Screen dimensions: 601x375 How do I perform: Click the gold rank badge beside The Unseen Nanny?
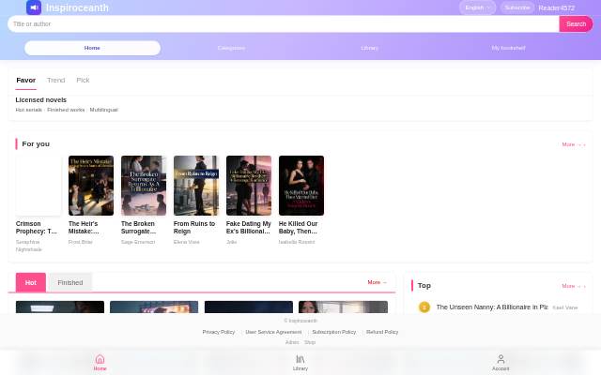[x=424, y=307]
